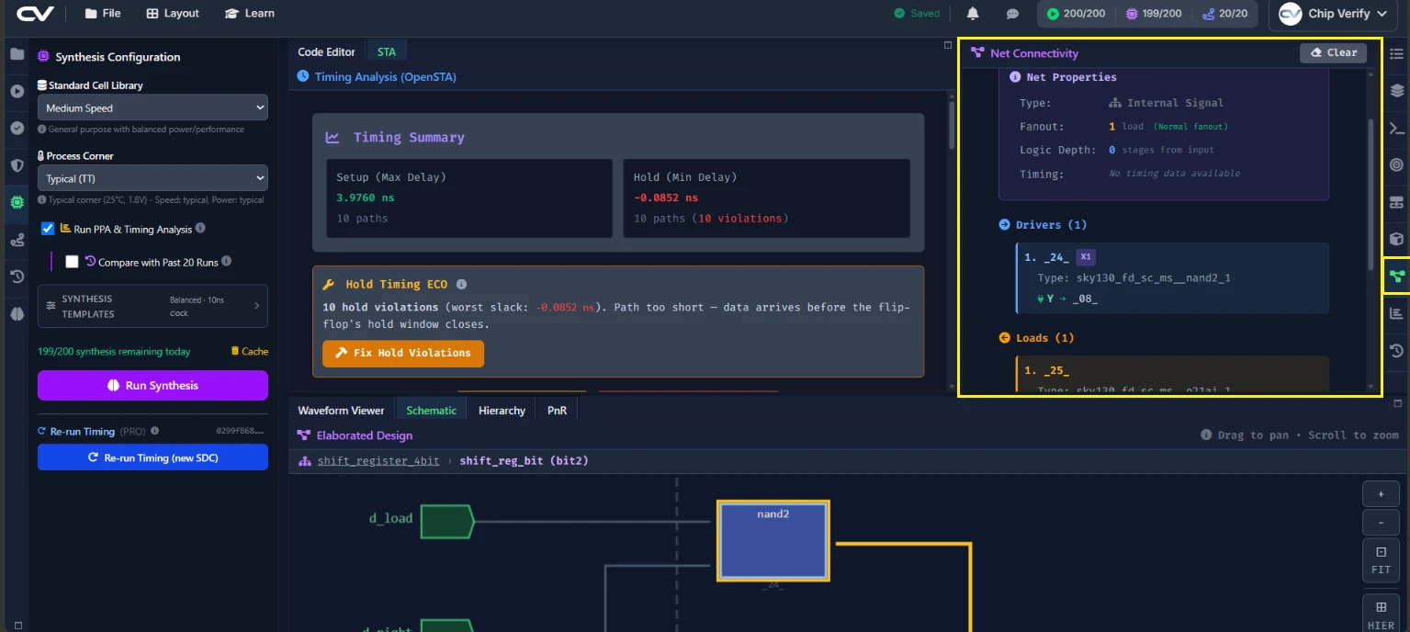Select the green chip synthesis icon in left sidebar
1410x632 pixels.
pos(17,203)
